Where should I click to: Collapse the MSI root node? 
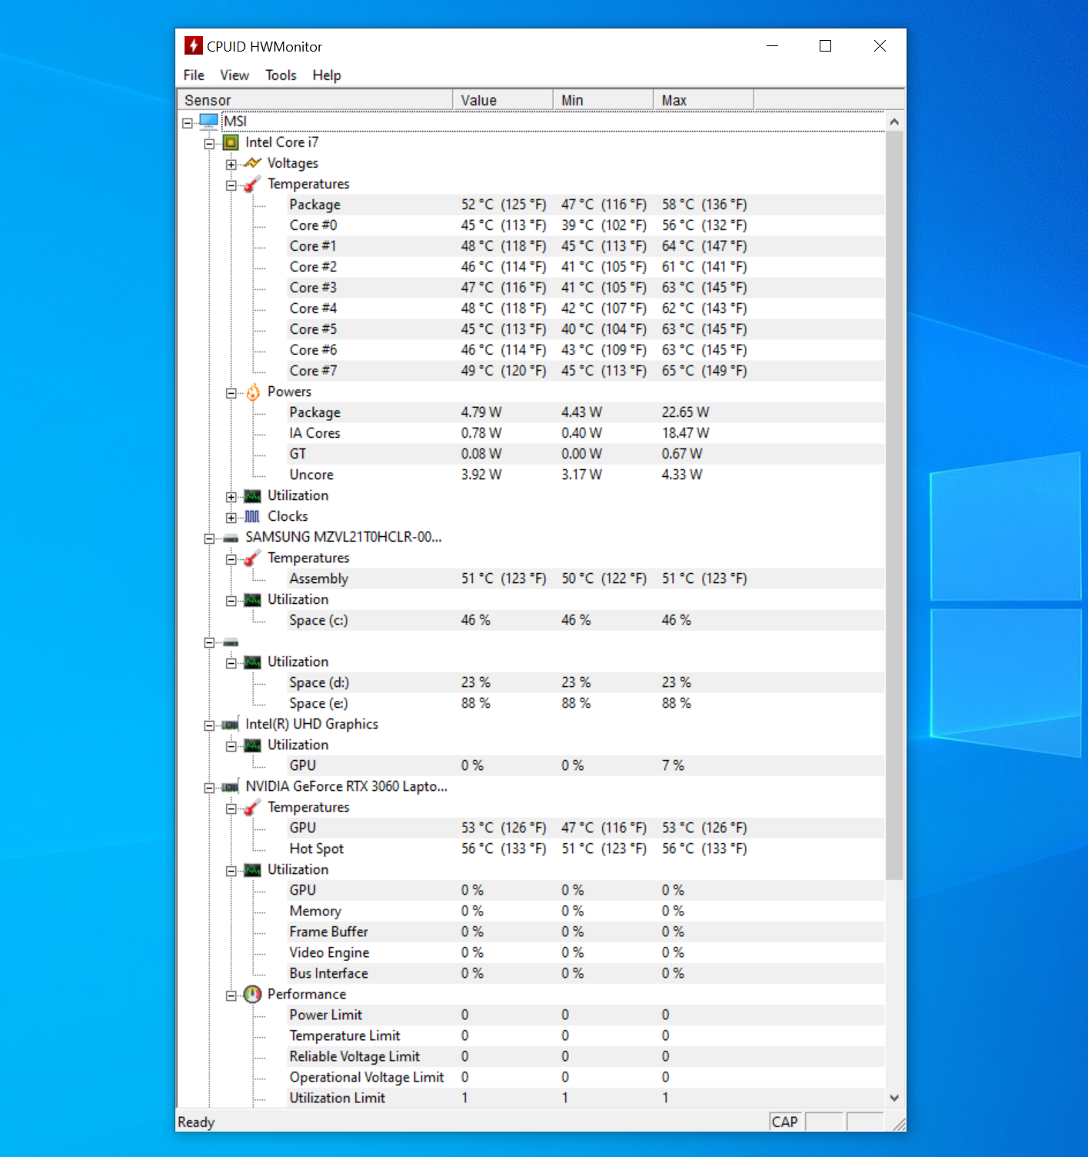(x=188, y=122)
